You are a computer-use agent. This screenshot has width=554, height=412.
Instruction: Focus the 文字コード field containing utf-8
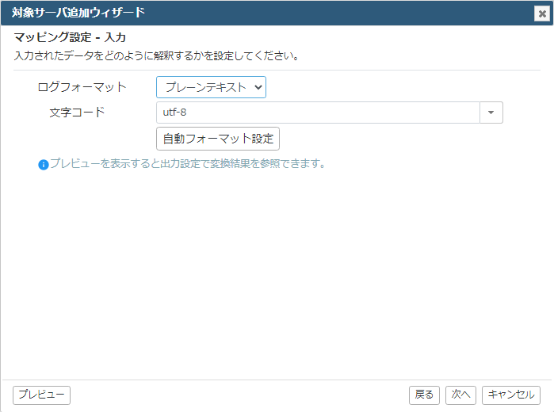point(318,113)
